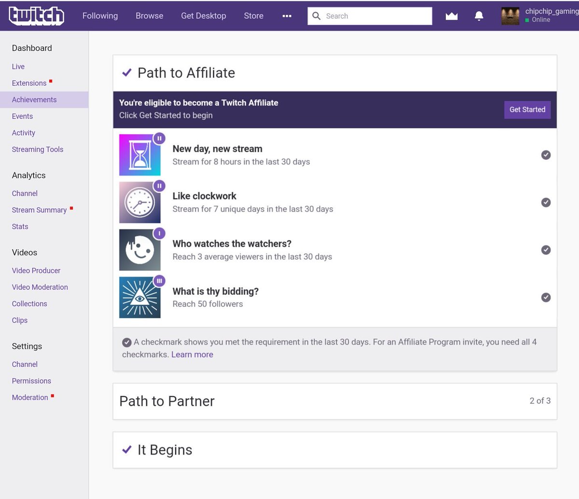Click the tier badge on New day, new stream
Screen dimensions: 579x499
[159, 138]
